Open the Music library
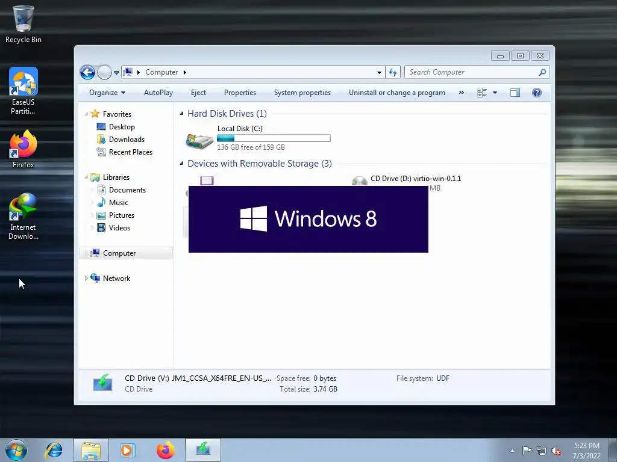 tap(119, 203)
